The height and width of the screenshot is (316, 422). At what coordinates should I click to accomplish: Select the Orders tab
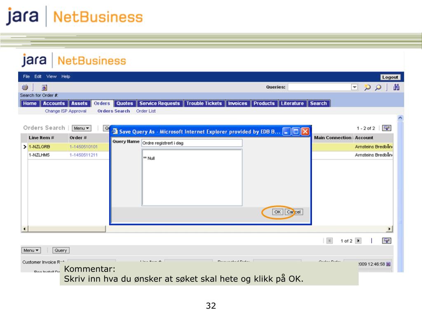click(x=102, y=103)
